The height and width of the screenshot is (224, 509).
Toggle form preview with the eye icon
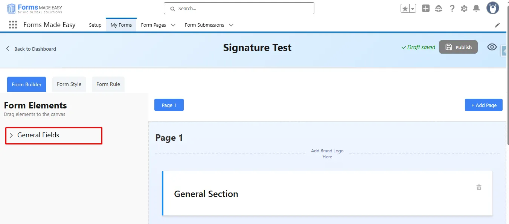coord(492,47)
